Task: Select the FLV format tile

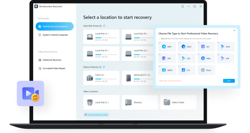Action: coord(187,70)
